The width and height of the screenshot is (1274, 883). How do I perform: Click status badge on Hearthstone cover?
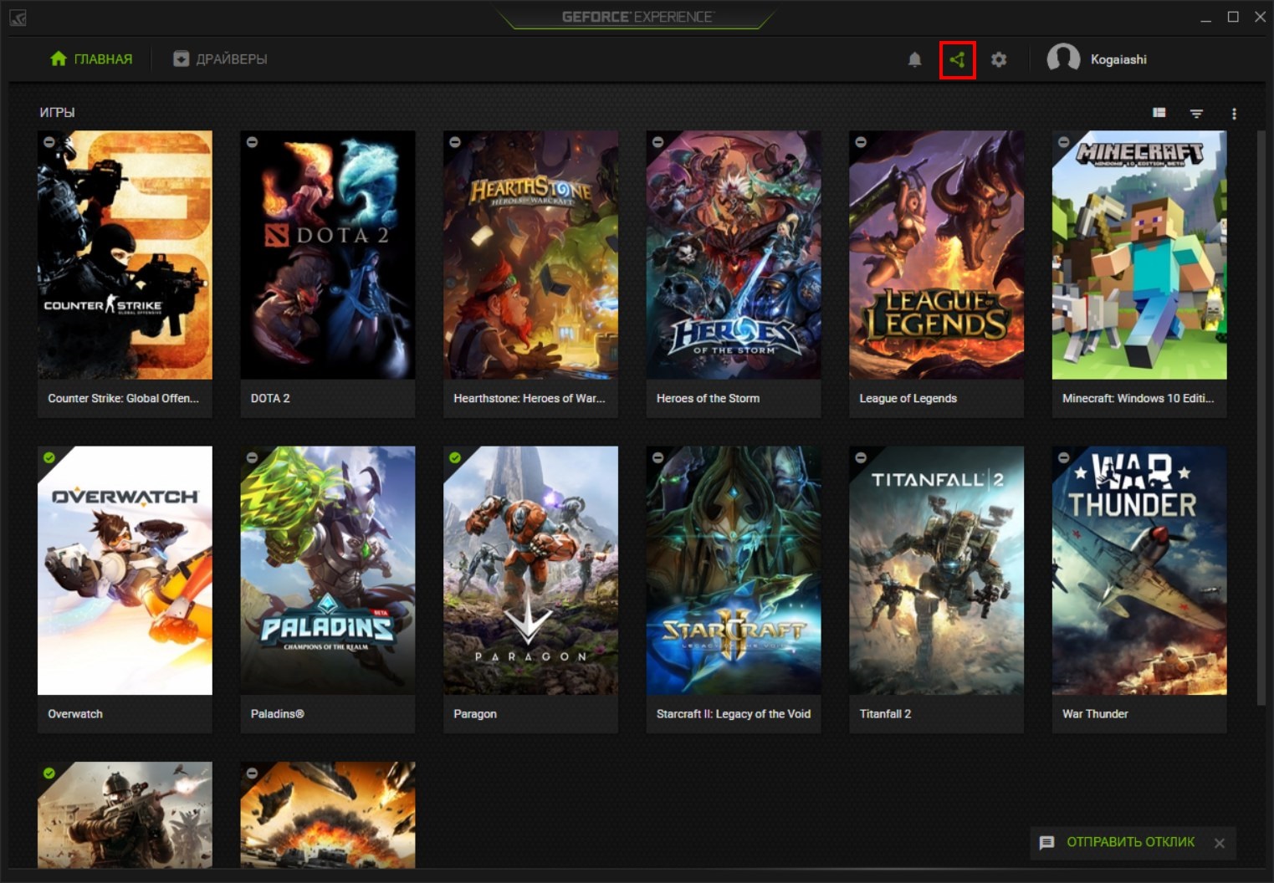pos(455,142)
